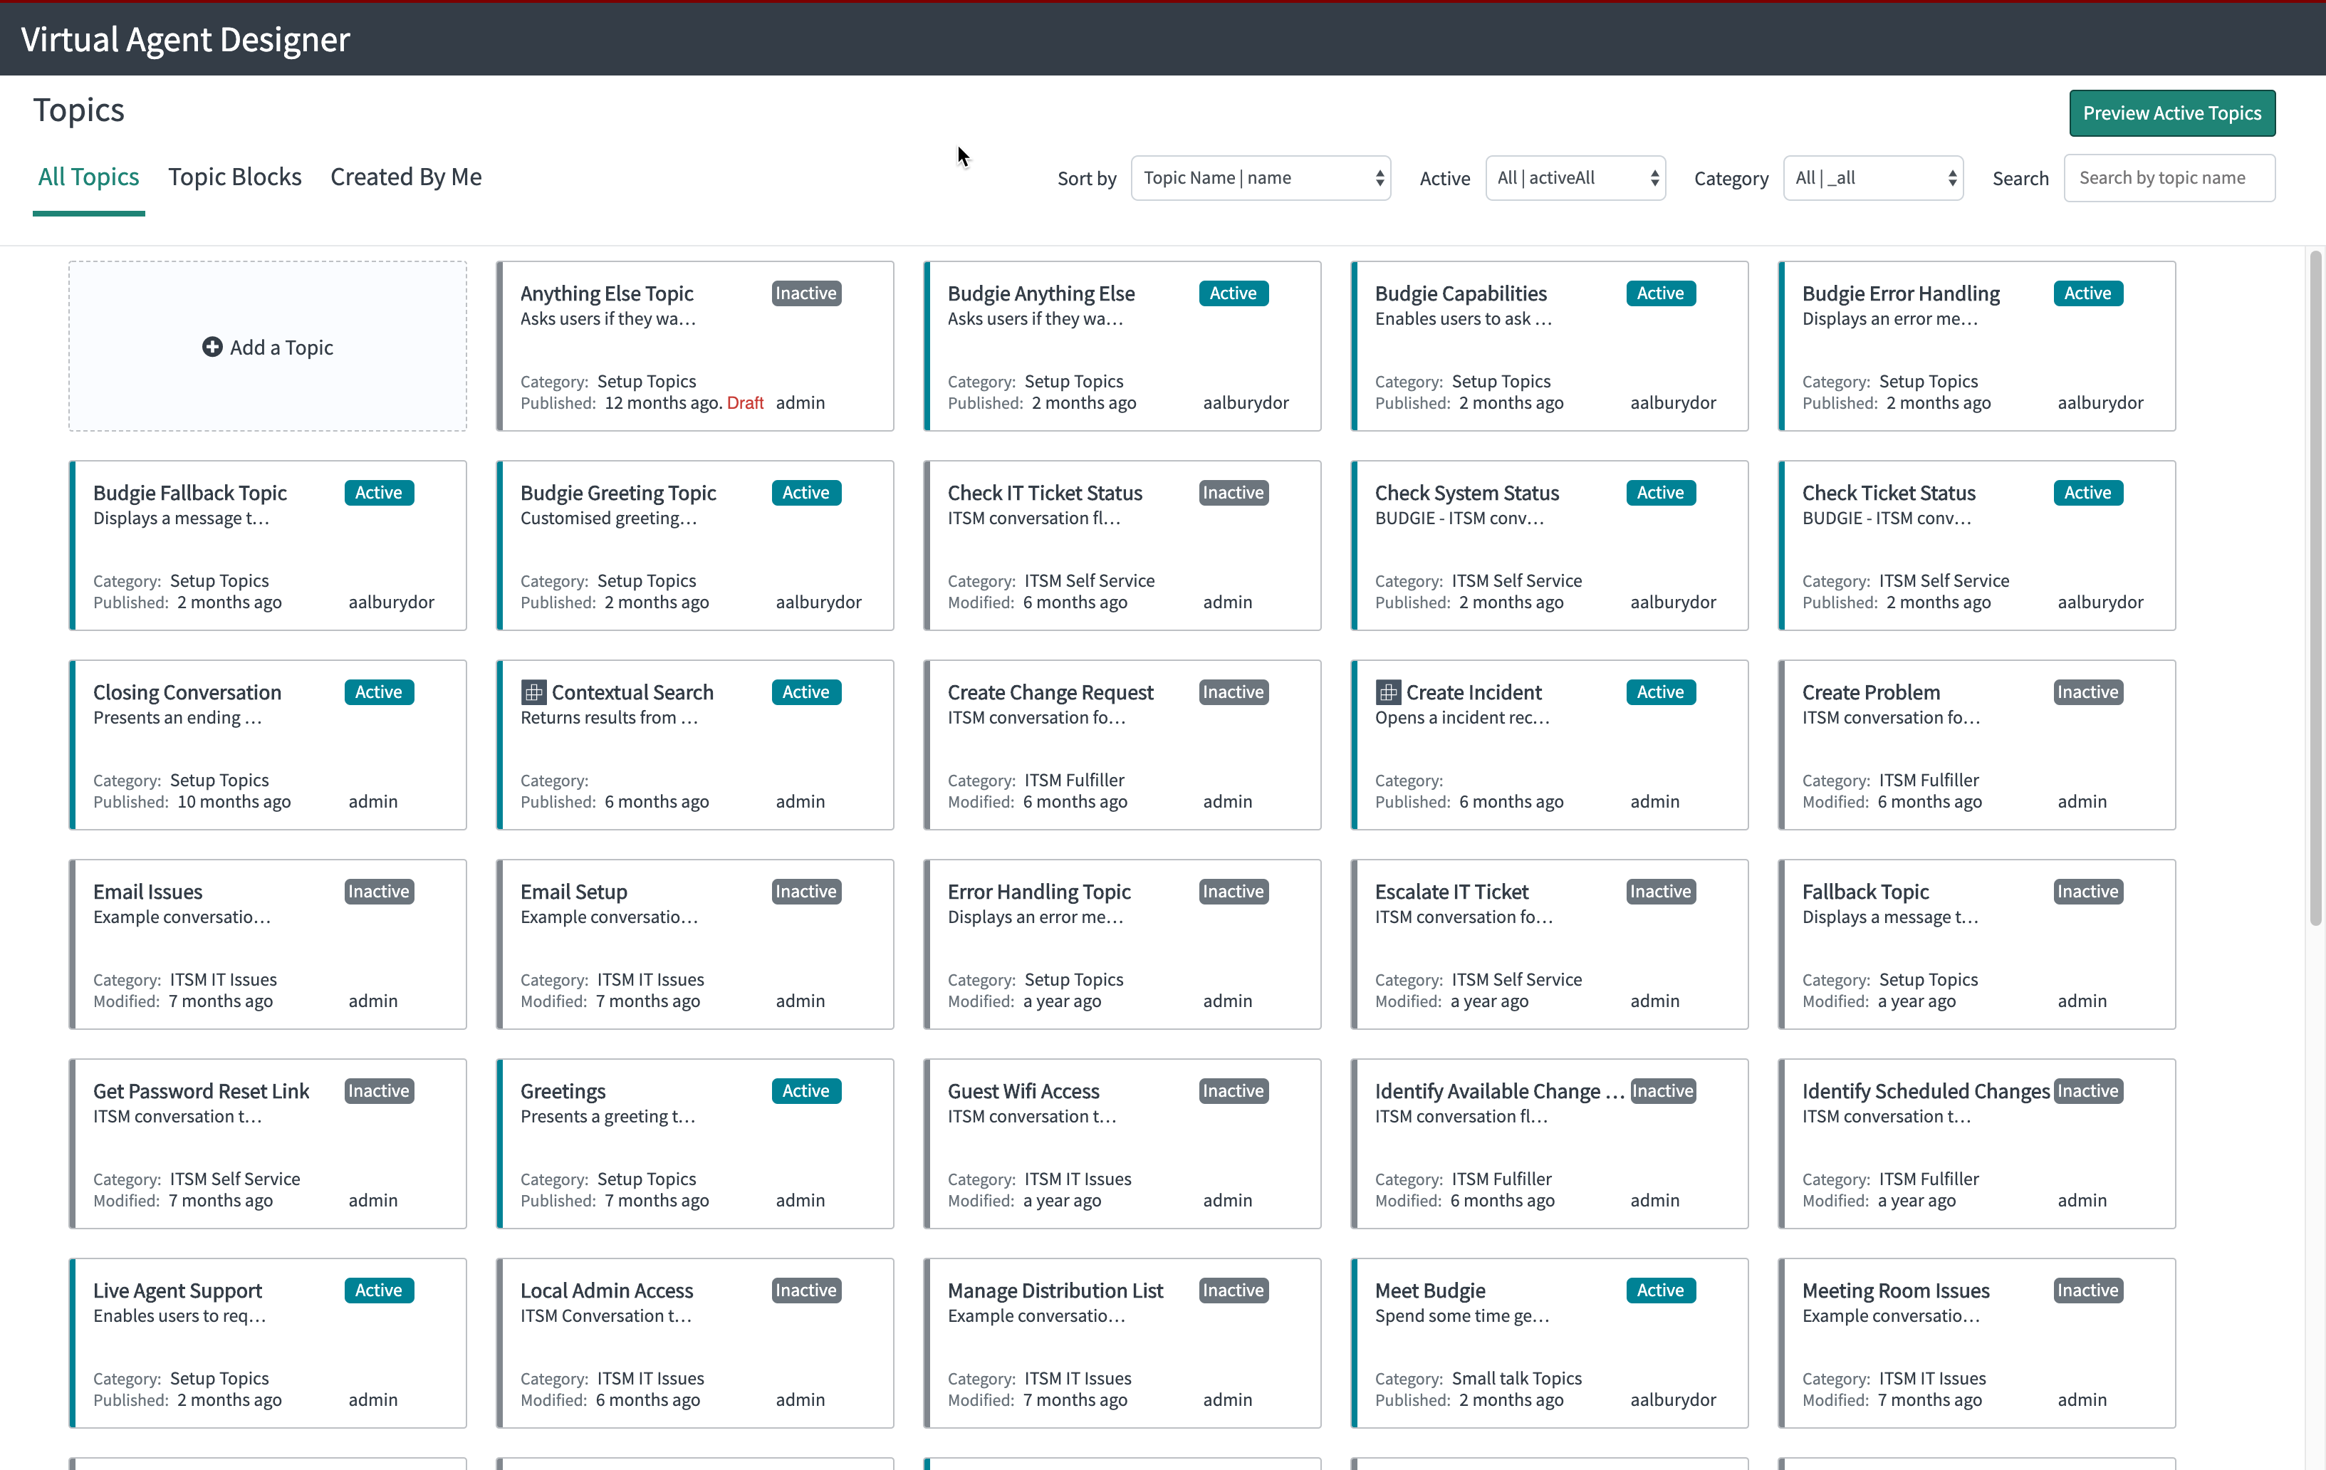Click the Active badge on Closing Conversation
2326x1470 pixels.
[380, 692]
